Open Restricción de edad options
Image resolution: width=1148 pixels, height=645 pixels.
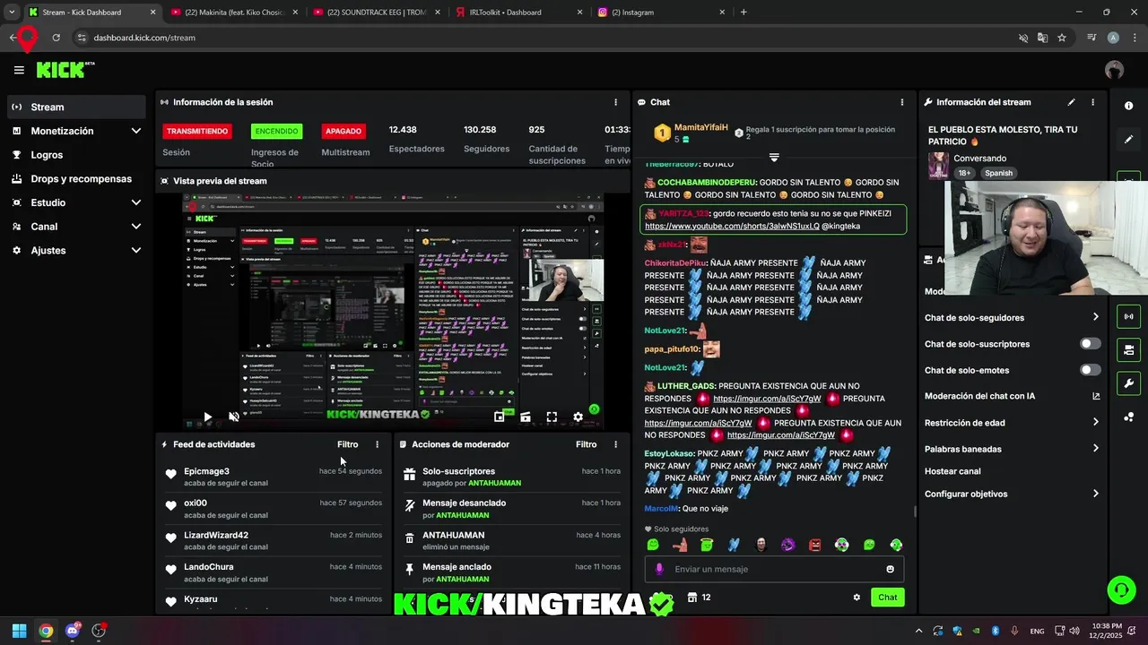point(1013,423)
